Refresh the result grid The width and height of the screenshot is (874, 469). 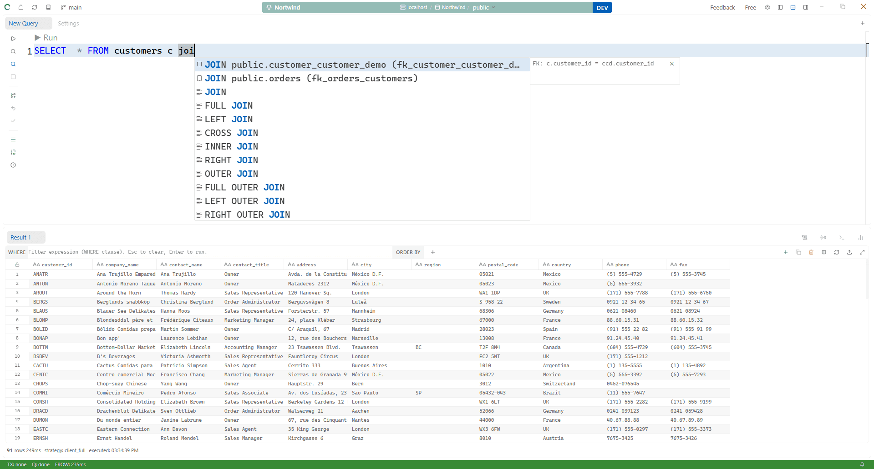pos(837,252)
